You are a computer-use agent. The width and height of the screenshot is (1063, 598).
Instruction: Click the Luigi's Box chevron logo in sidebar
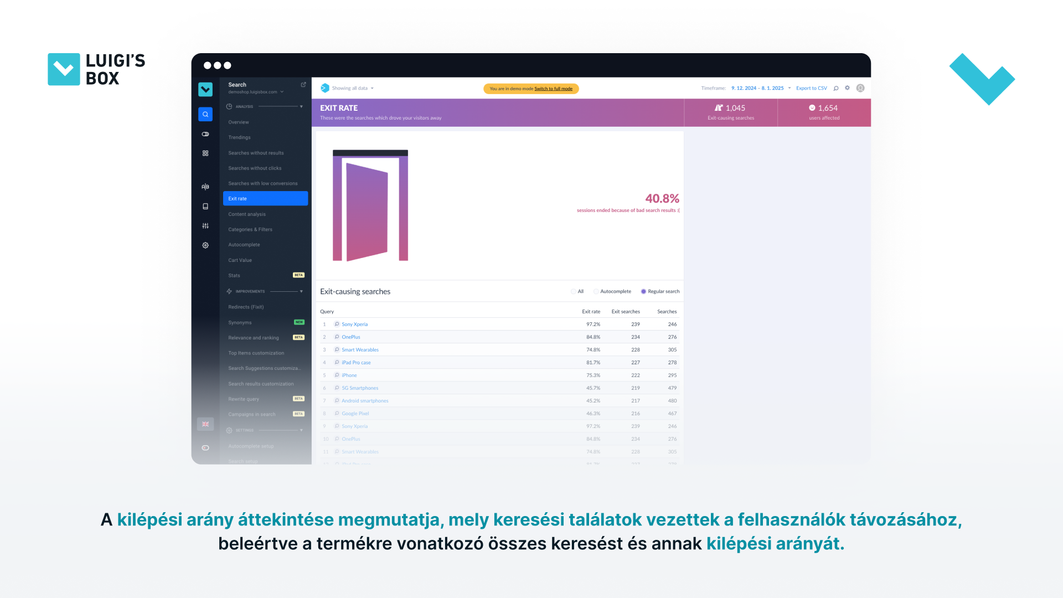[205, 89]
